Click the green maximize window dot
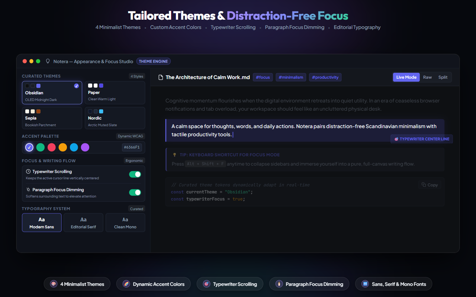The height and width of the screenshot is (297, 476). pyautogui.click(x=38, y=61)
